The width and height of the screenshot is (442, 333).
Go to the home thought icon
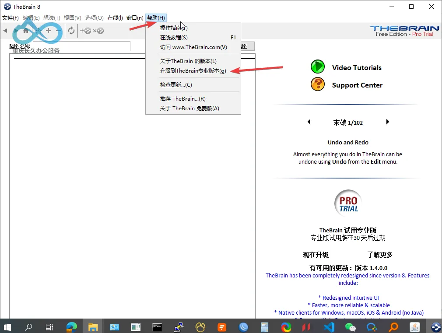(x=26, y=31)
